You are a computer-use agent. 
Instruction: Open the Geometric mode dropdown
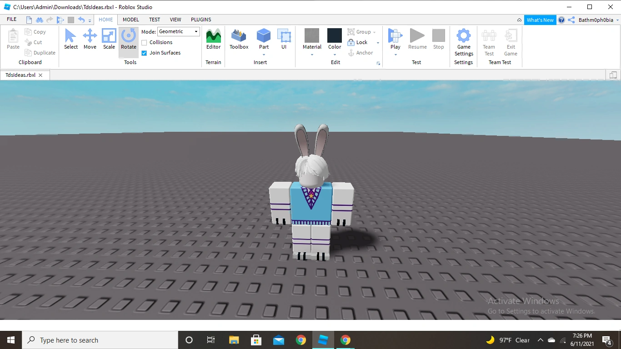click(196, 31)
